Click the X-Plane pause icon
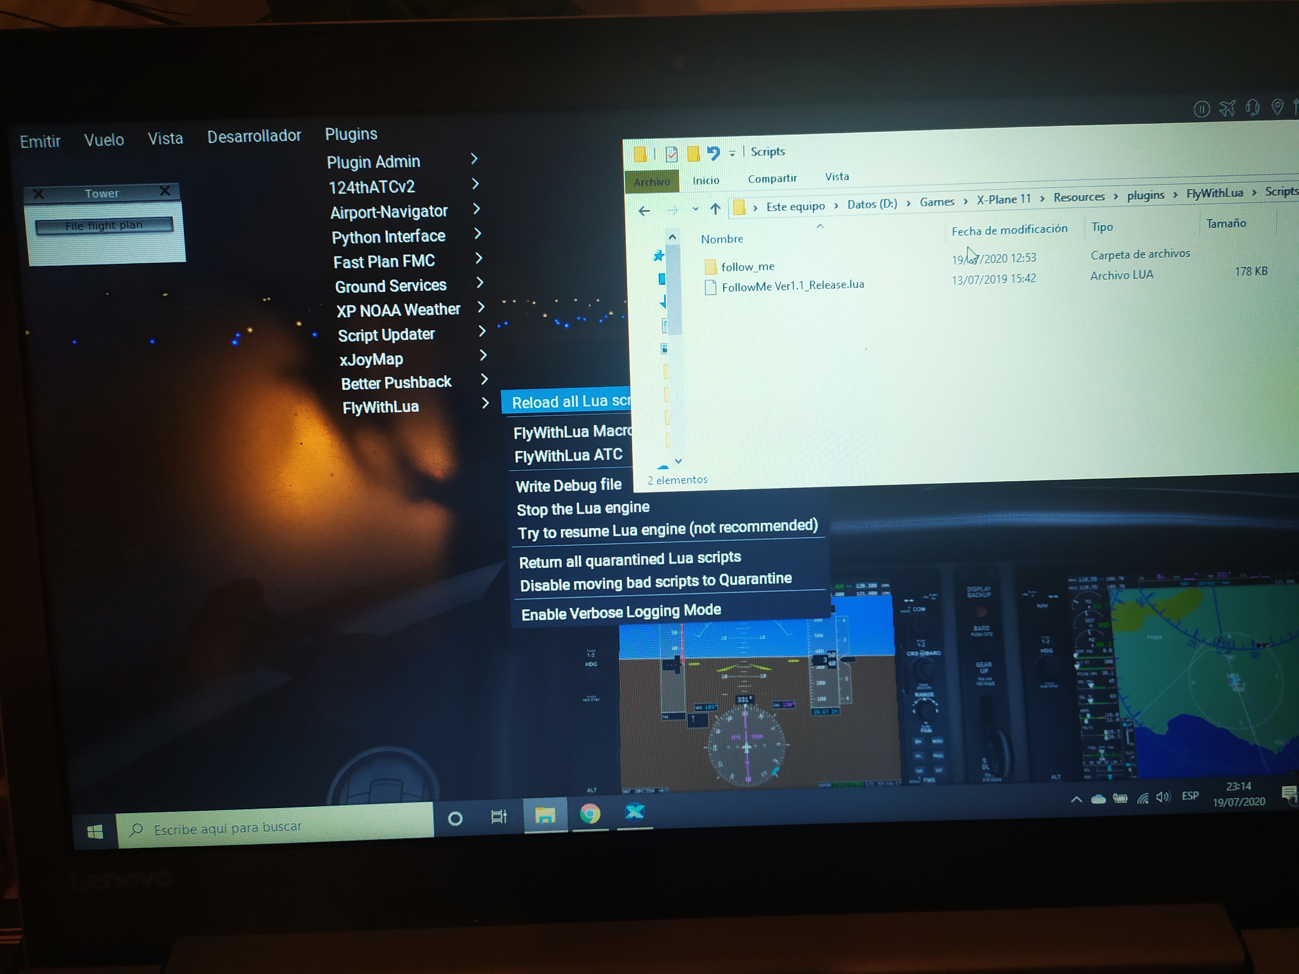This screenshot has width=1299, height=974. [x=1202, y=109]
